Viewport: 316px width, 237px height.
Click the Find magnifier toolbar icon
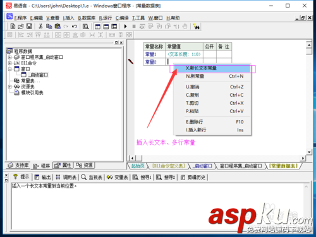pos(85,27)
